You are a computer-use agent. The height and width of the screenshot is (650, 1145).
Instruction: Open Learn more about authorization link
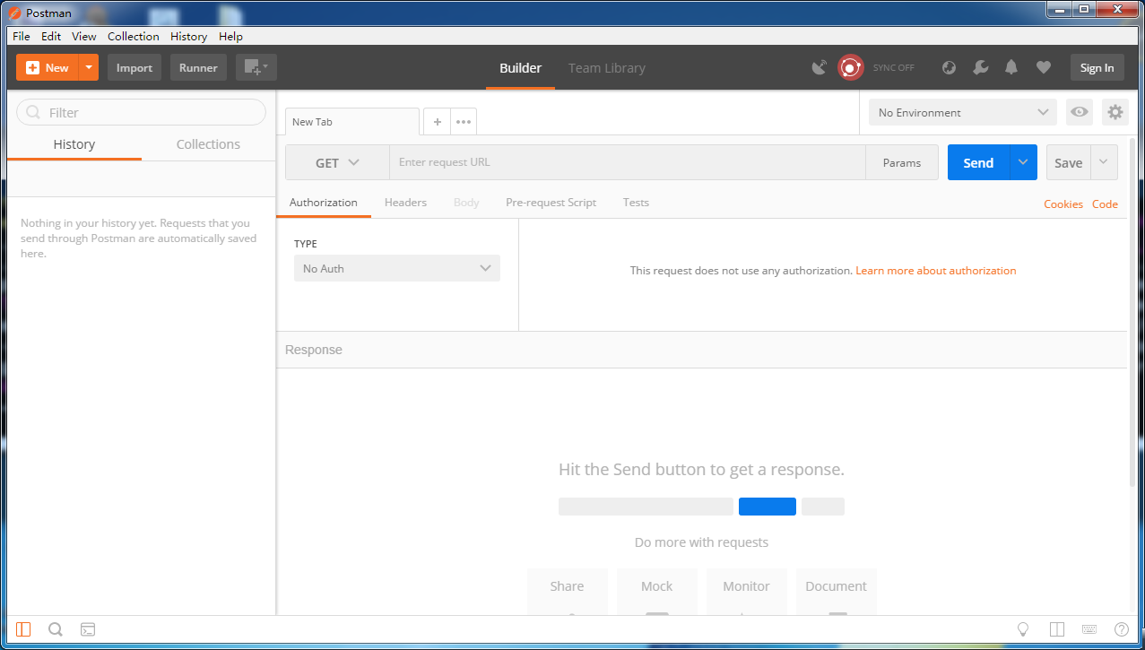(x=935, y=271)
